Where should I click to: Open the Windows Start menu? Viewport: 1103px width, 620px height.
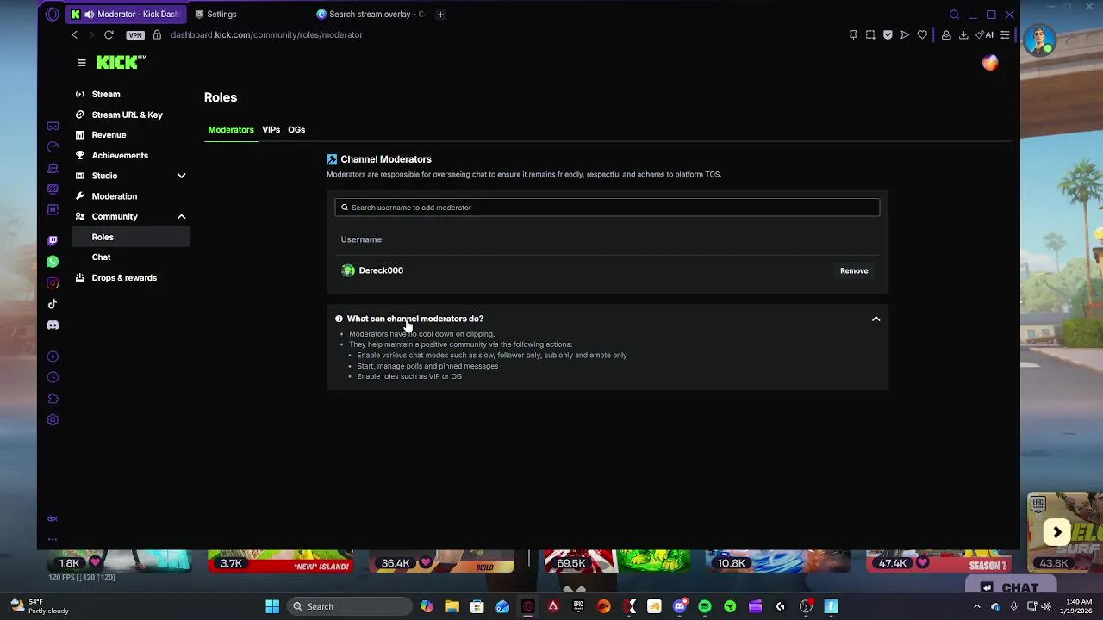(272, 606)
